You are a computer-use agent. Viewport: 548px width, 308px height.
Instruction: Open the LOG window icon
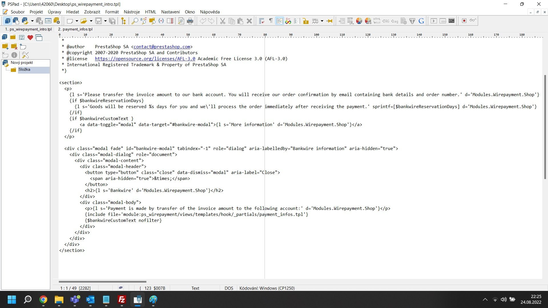pos(48,21)
